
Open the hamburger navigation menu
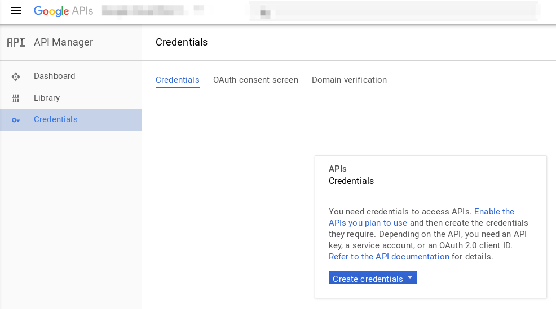[x=16, y=11]
